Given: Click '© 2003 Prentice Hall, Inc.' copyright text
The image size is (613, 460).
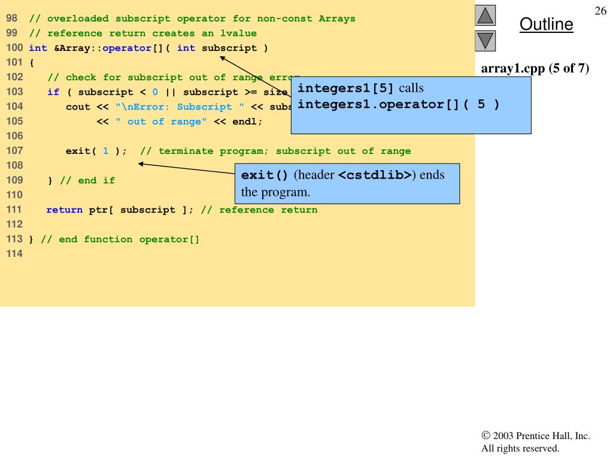Looking at the screenshot, I should pos(536,436).
